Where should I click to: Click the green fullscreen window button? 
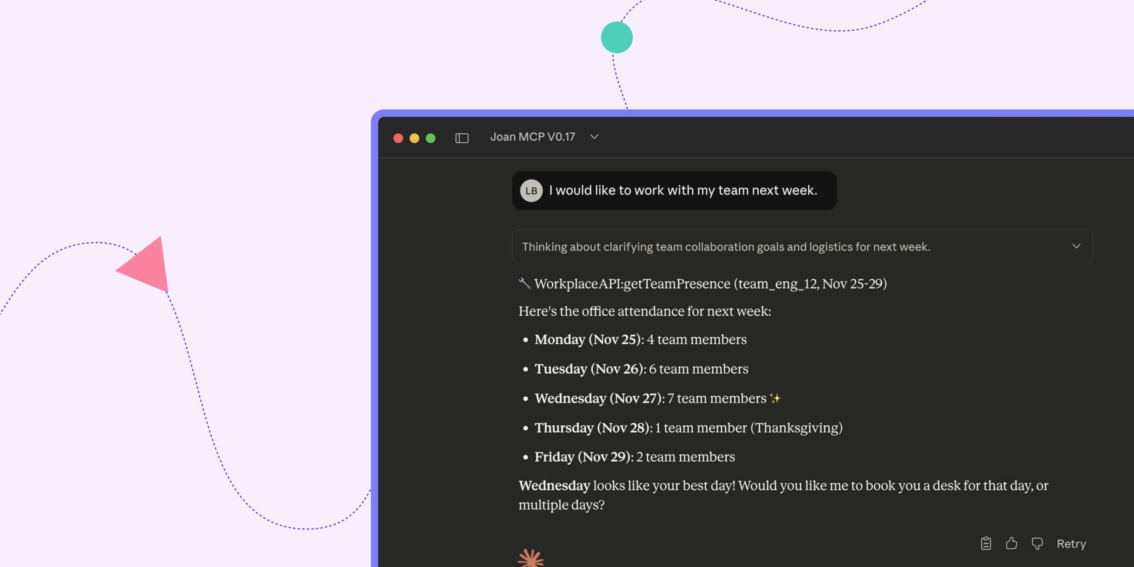click(431, 138)
